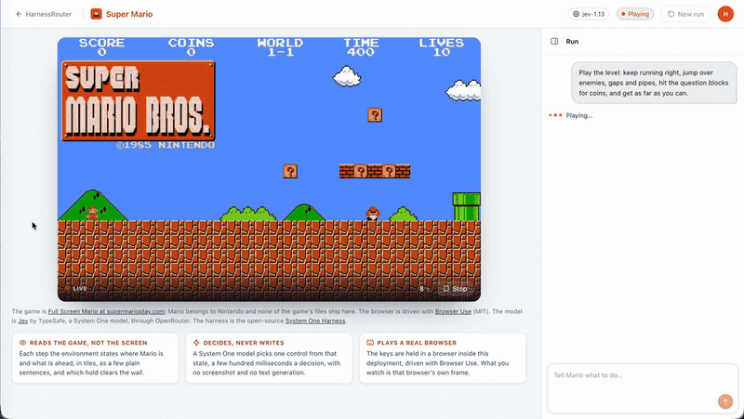Collapse the Run side panel icon
The image size is (744, 419).
click(554, 41)
